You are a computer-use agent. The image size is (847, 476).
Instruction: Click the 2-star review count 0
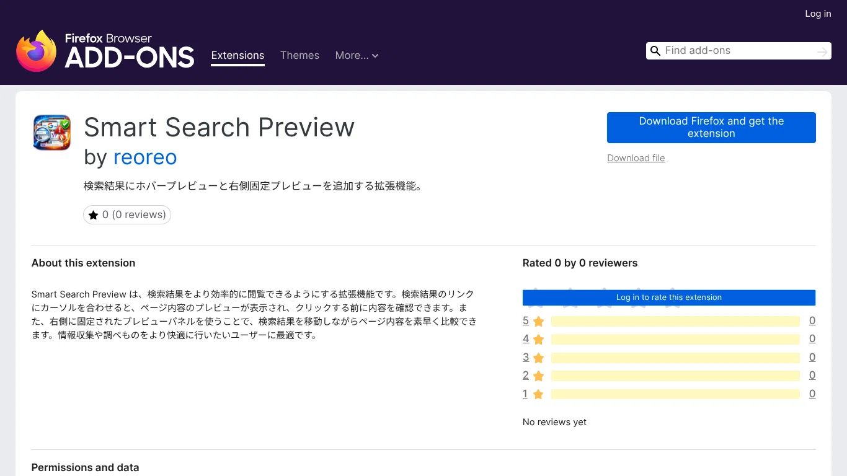click(812, 375)
